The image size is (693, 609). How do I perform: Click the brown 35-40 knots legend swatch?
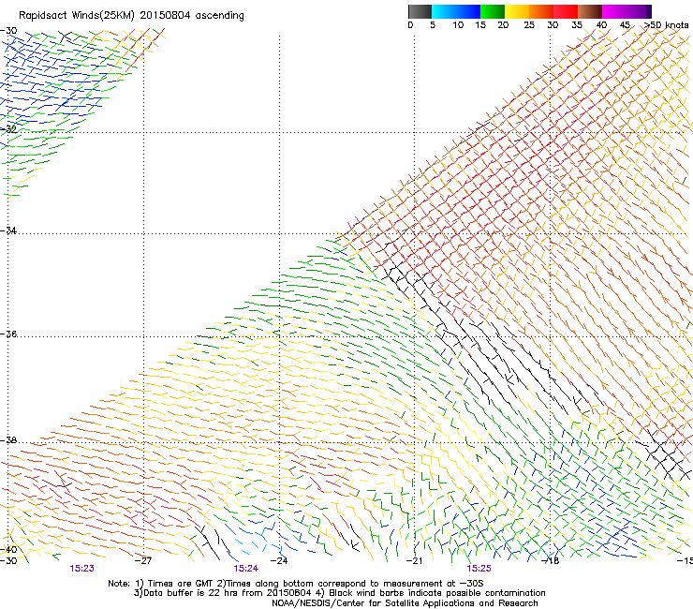click(590, 11)
